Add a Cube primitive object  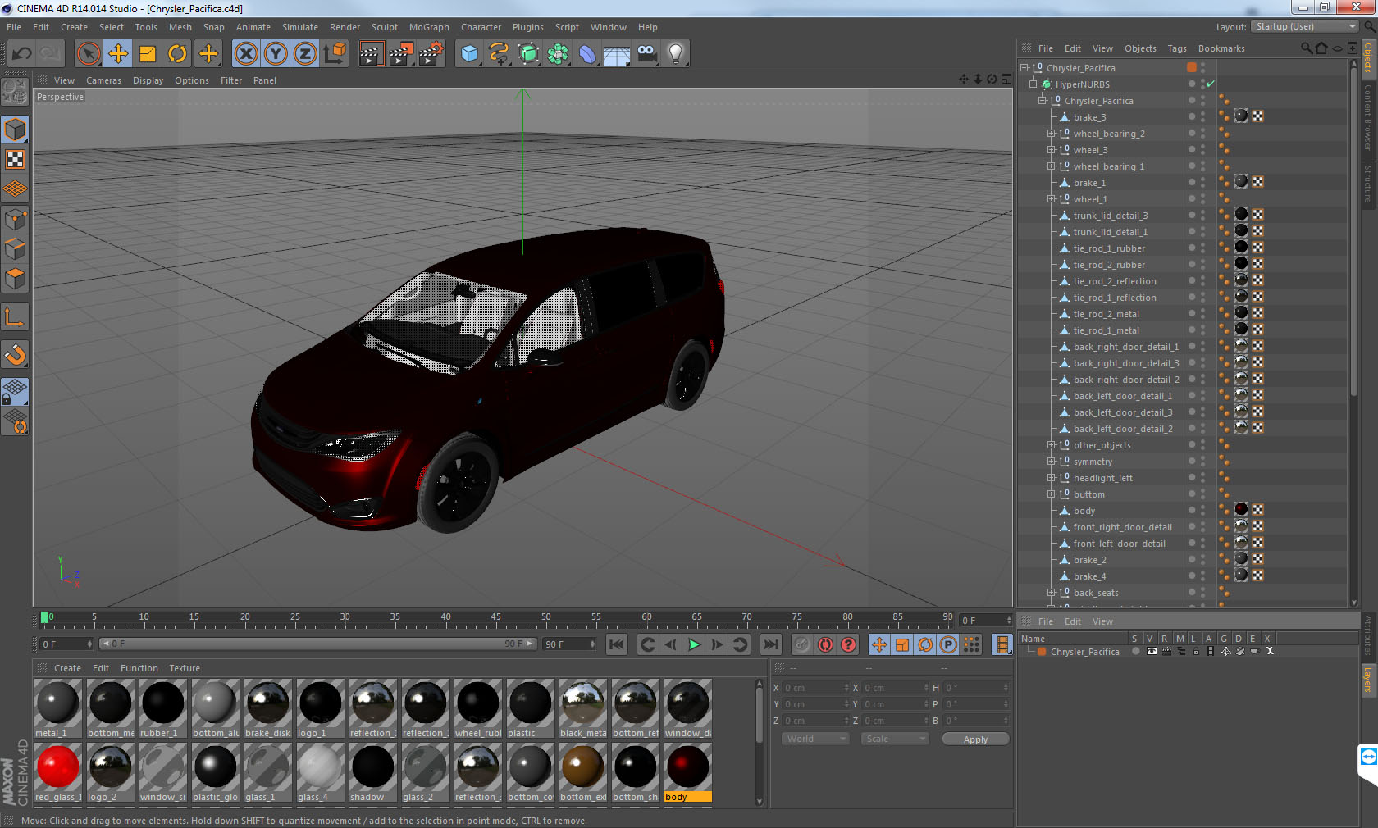(469, 54)
